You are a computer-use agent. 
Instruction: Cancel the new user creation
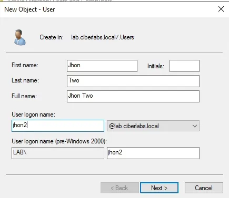(x=204, y=188)
